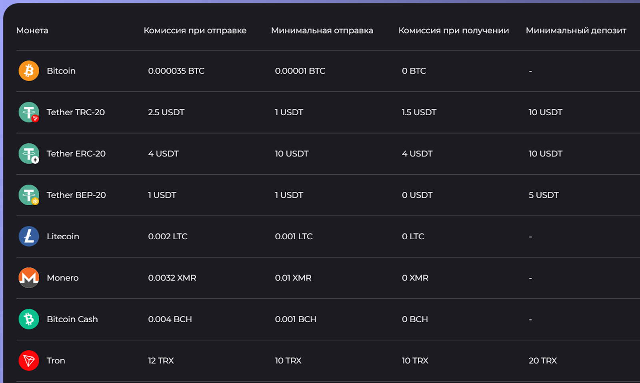This screenshot has height=383, width=640.
Task: Click the Bitcoin Cash name text
Action: [x=72, y=319]
